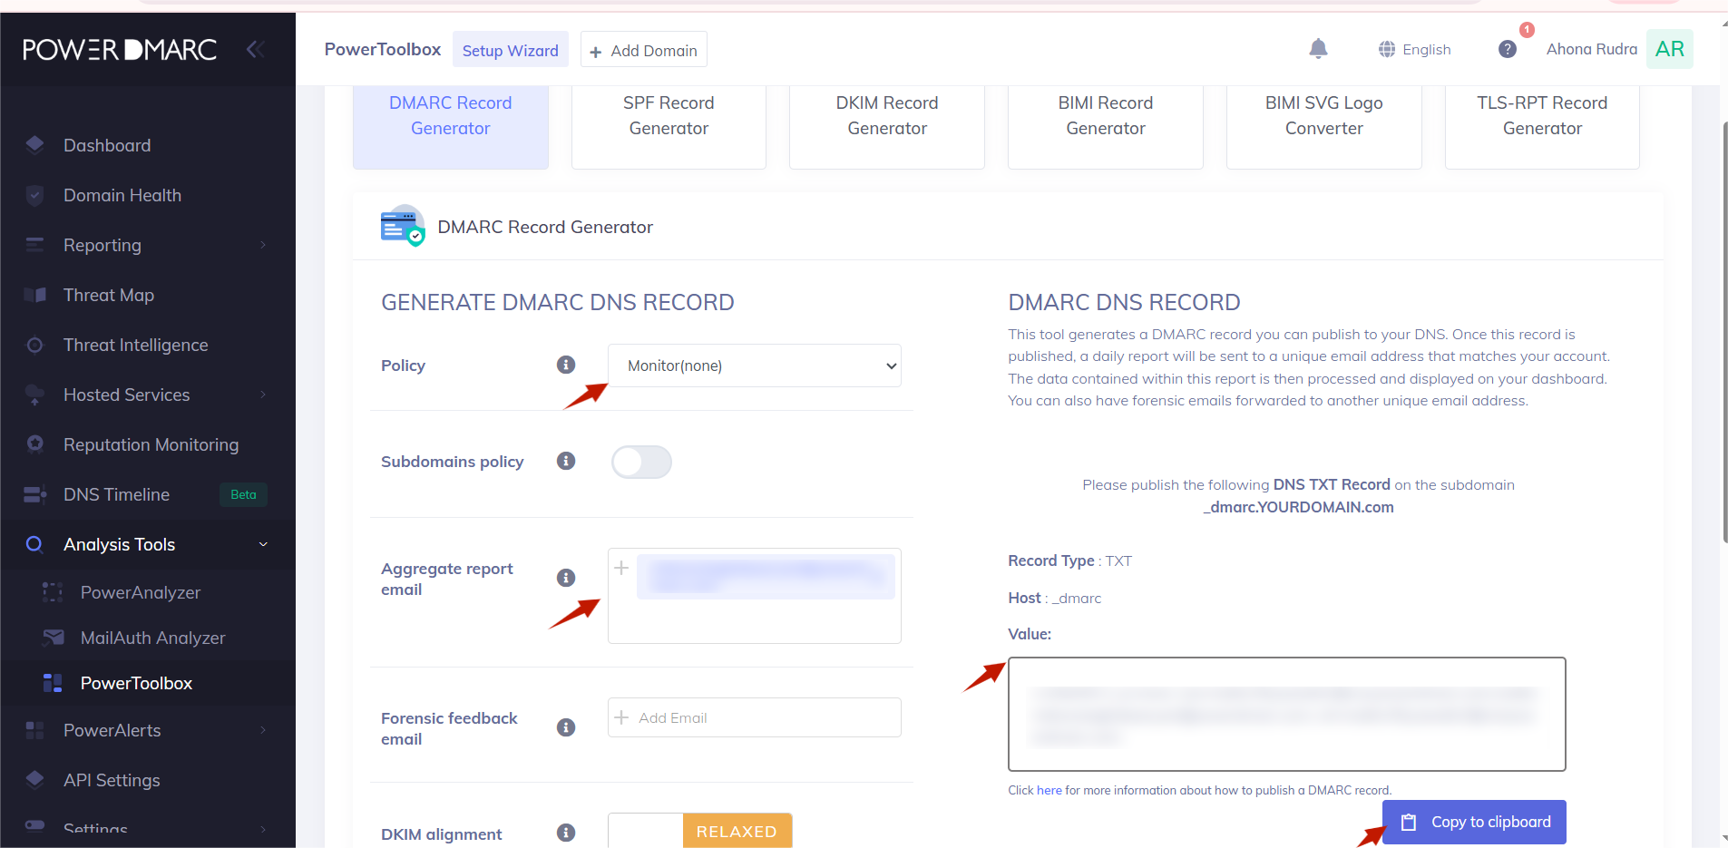
Task: Open the BIMI SVG Logo Converter tab
Action: [x=1323, y=115]
